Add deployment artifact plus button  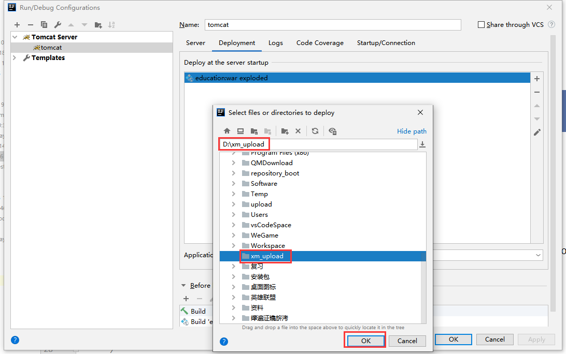pos(537,79)
